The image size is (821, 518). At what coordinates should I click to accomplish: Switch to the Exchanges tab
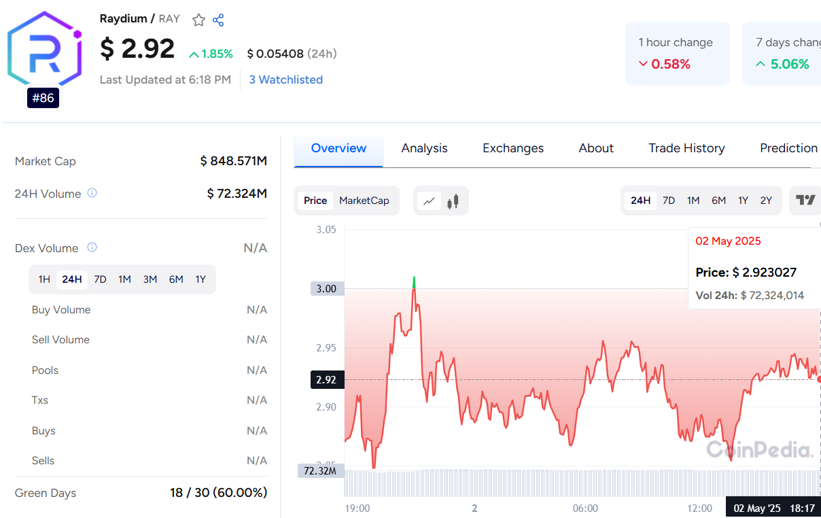click(513, 148)
